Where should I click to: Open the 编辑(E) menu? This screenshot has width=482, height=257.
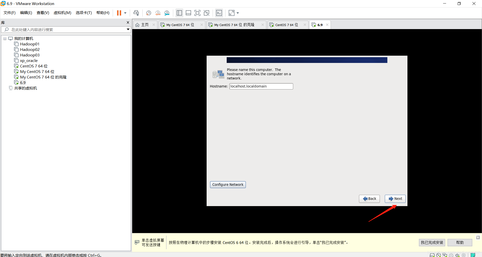click(x=26, y=13)
